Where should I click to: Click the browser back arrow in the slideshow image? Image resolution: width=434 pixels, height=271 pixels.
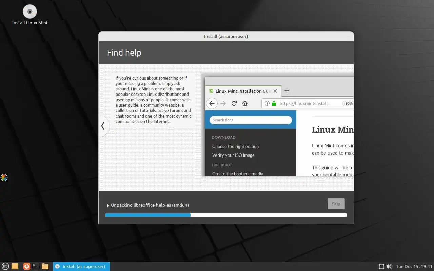click(x=212, y=103)
